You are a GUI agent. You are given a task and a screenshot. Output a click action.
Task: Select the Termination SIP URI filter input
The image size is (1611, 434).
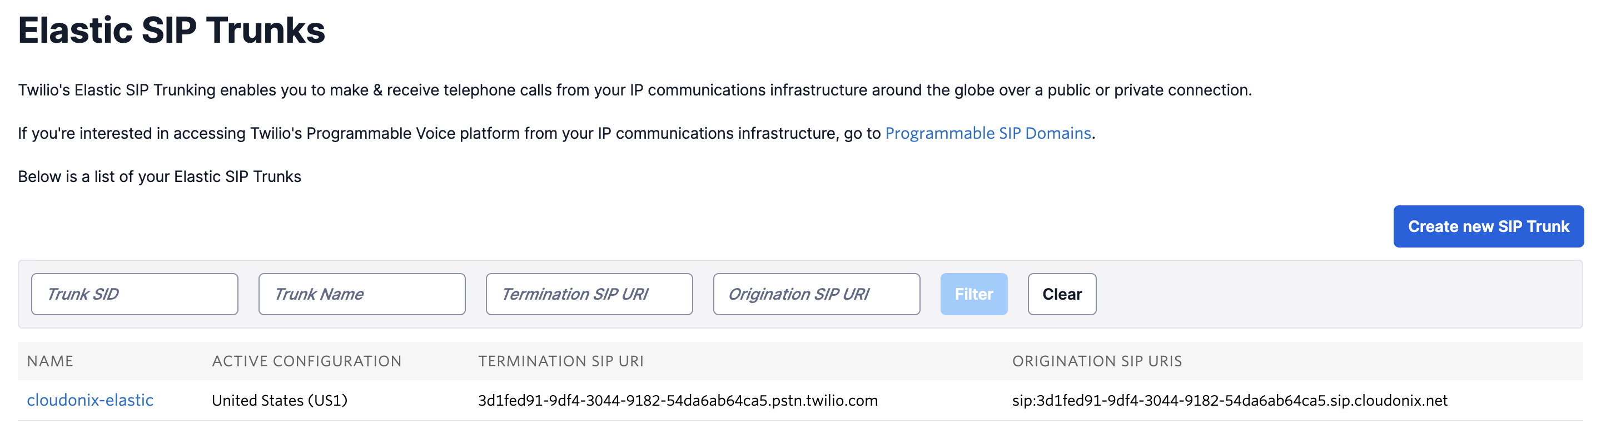coord(589,294)
